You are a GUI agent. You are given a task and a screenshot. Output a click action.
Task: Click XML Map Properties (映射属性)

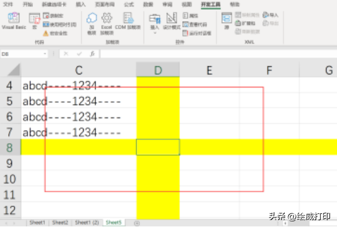[x=247, y=15]
